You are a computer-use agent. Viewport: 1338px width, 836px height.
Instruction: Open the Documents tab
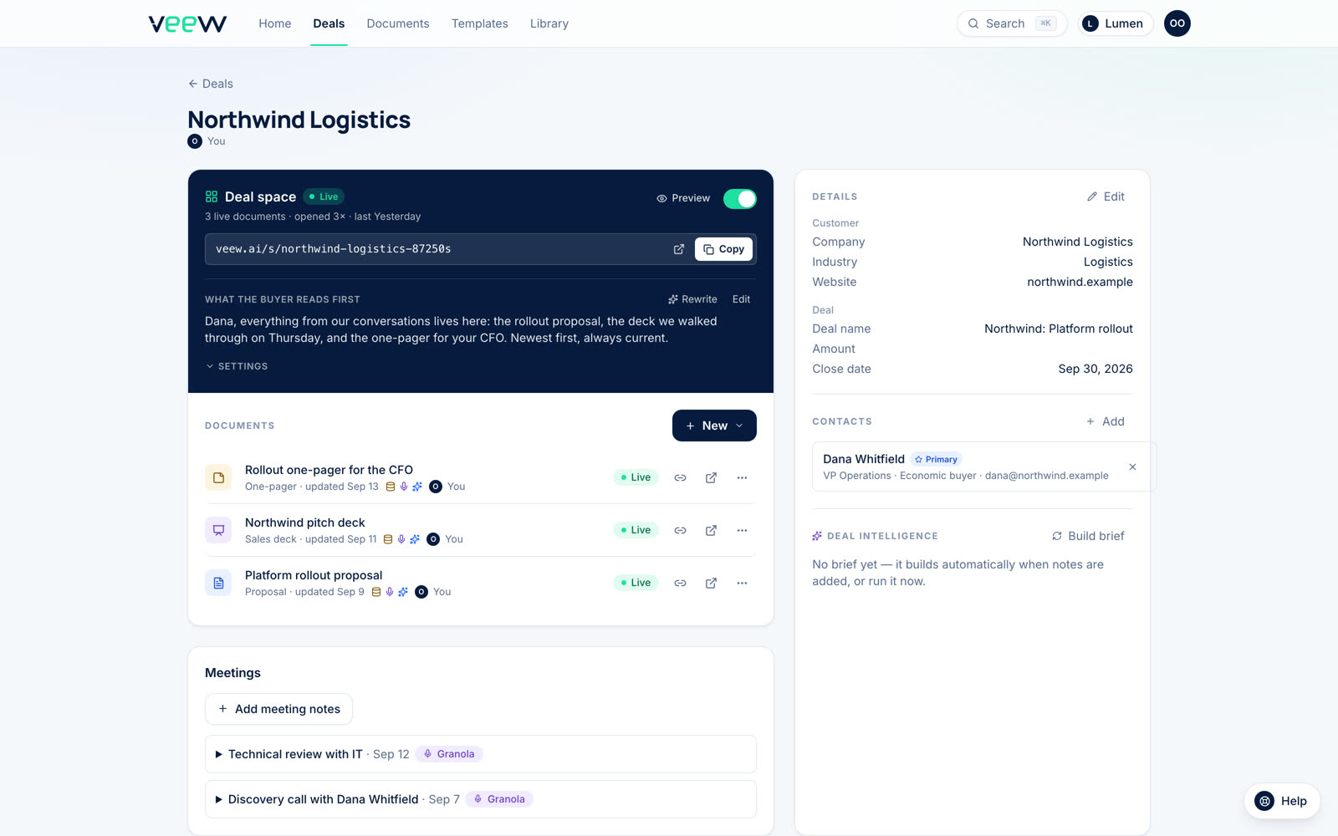[x=398, y=23]
